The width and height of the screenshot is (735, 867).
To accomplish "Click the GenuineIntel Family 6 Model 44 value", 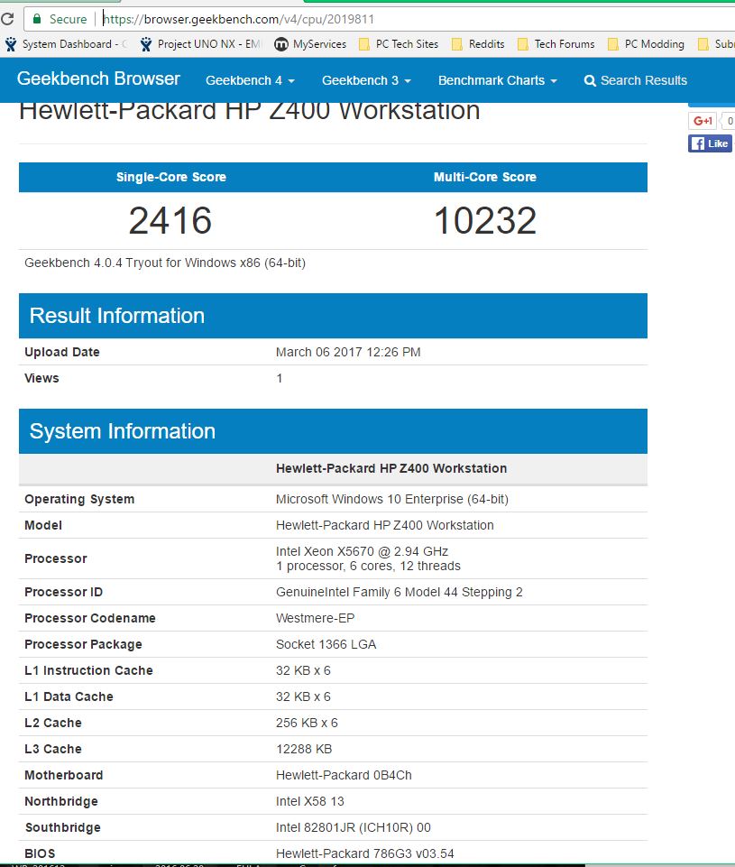I will point(399,592).
